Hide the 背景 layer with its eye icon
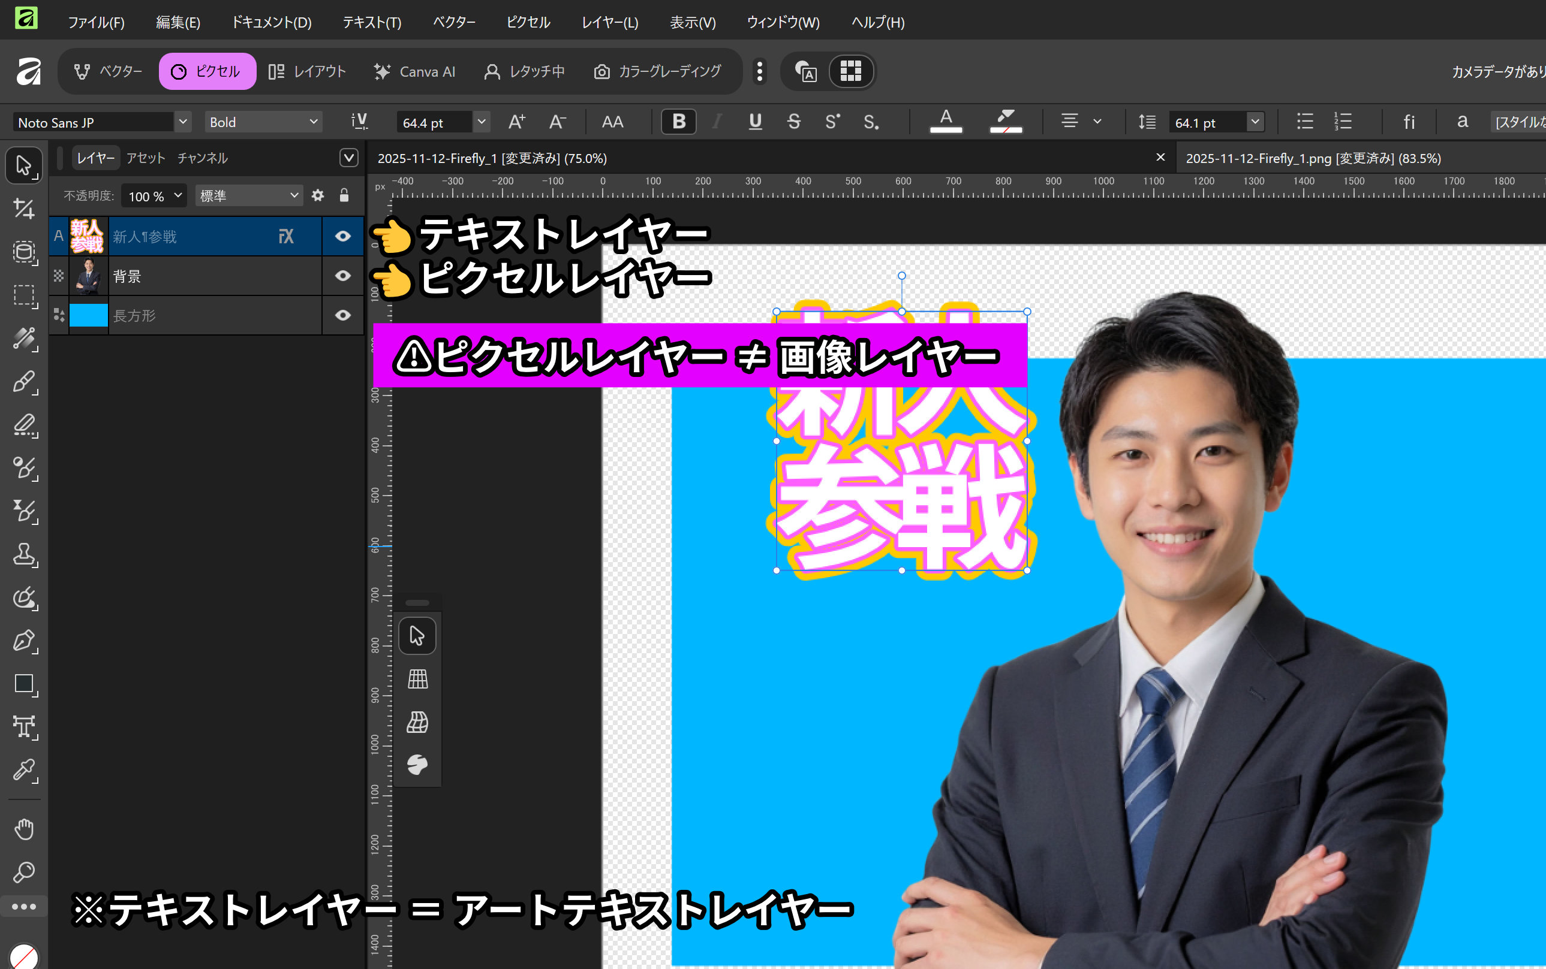Screen dimensions: 1546x969 (x=343, y=276)
